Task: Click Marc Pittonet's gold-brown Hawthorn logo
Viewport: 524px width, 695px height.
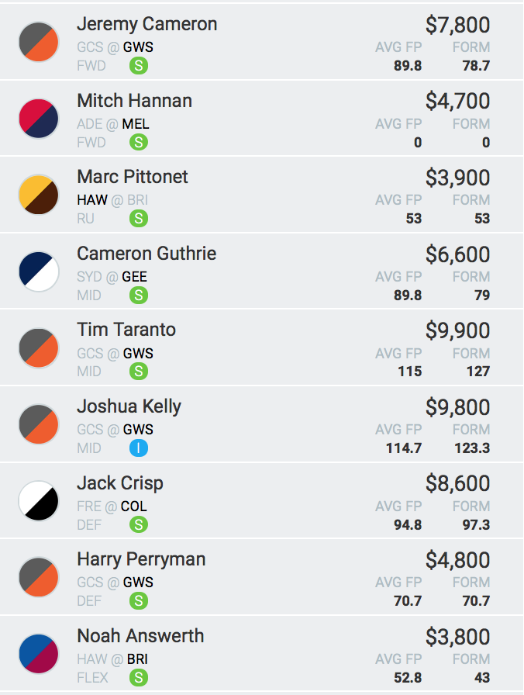Action: coord(39,195)
